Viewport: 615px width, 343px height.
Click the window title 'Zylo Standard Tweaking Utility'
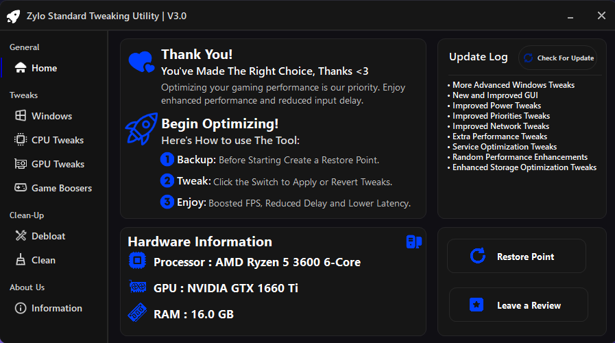pyautogui.click(x=93, y=16)
